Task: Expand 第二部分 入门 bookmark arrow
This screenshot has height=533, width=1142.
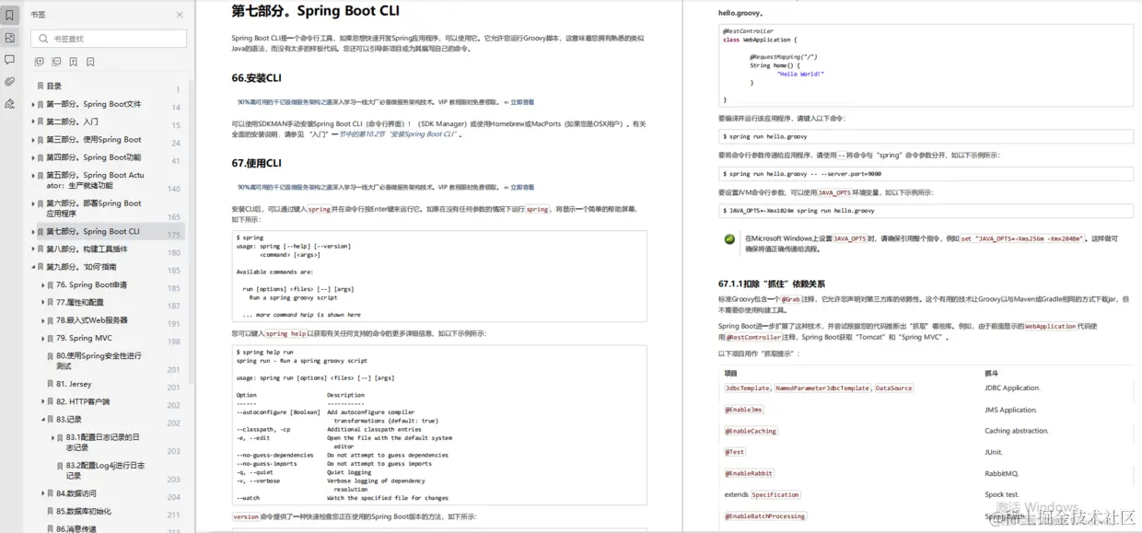Action: pyautogui.click(x=32, y=122)
